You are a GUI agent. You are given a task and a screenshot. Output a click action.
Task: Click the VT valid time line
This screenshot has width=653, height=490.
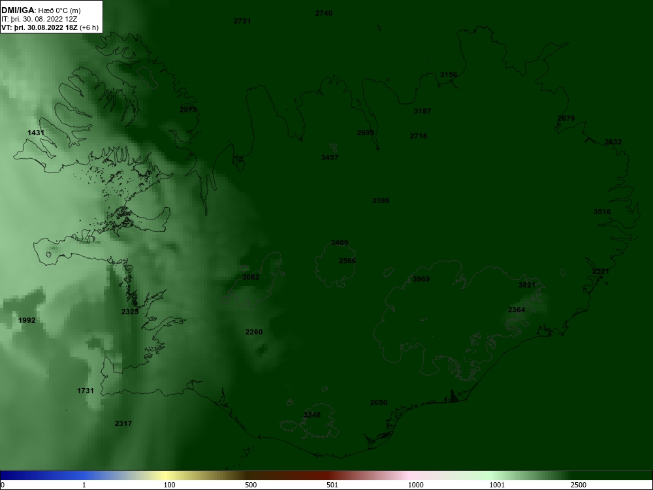[x=50, y=28]
